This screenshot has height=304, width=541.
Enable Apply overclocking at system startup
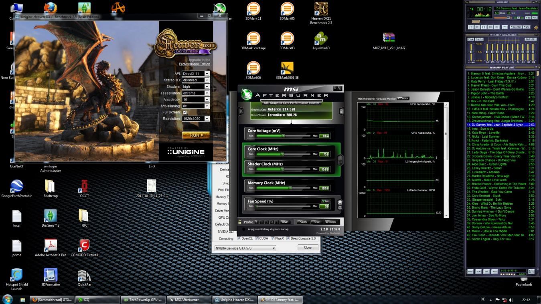click(244, 229)
